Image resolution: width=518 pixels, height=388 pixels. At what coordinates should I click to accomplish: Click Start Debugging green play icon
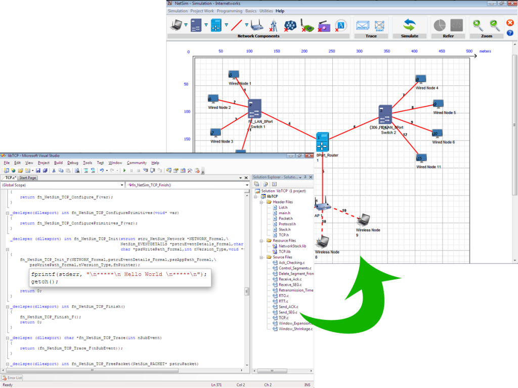(x=124, y=171)
